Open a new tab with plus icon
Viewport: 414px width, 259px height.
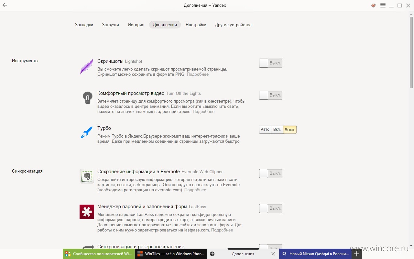tap(357, 254)
